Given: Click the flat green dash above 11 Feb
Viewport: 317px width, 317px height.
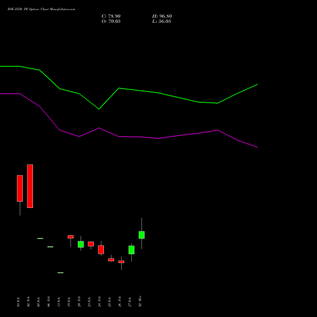Looking at the screenshot, I should click(x=60, y=273).
